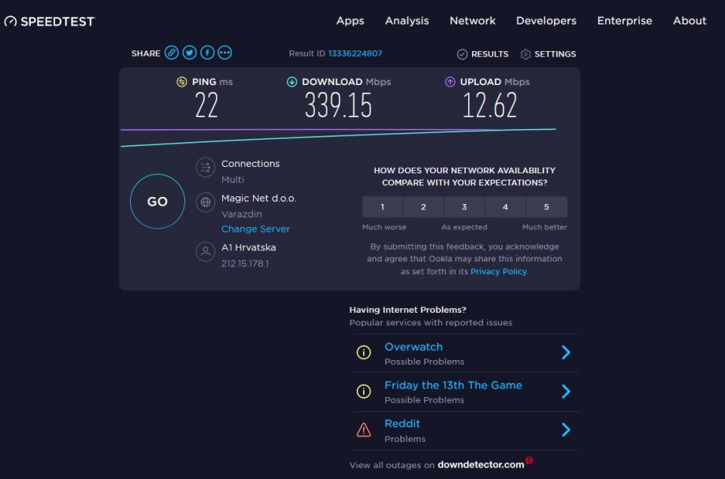Click the upload arrow icon
Screen dimensions: 725x479
(x=450, y=82)
